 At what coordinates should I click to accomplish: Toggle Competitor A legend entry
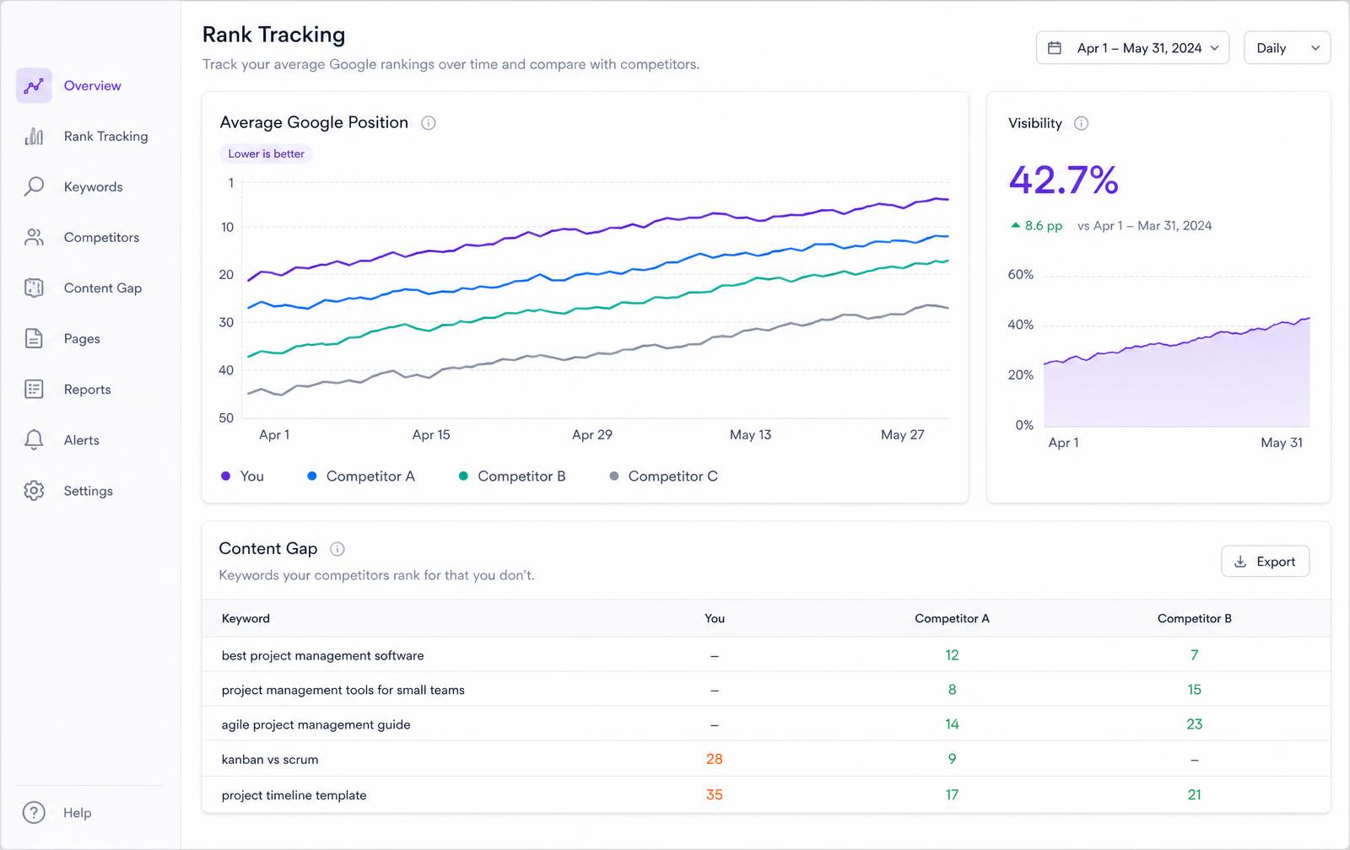(x=361, y=476)
